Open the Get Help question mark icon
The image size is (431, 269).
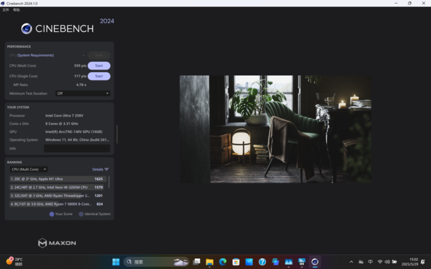tap(262, 262)
